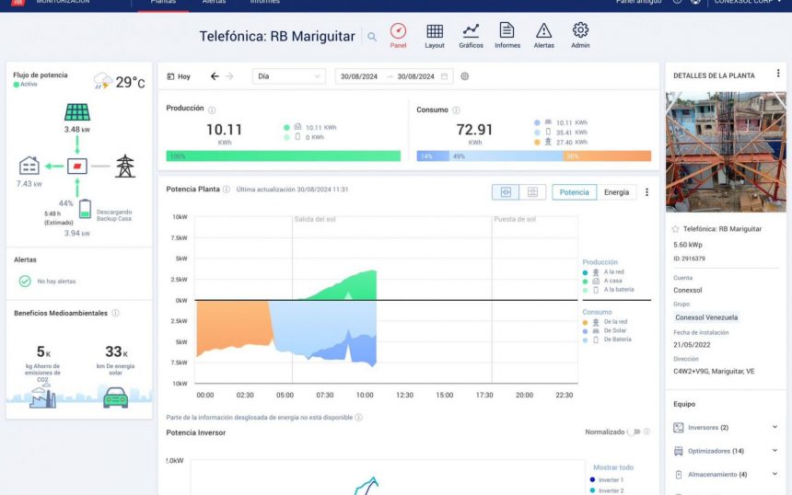Click the Hoy today button
This screenshot has width=792, height=495.
pyautogui.click(x=179, y=76)
